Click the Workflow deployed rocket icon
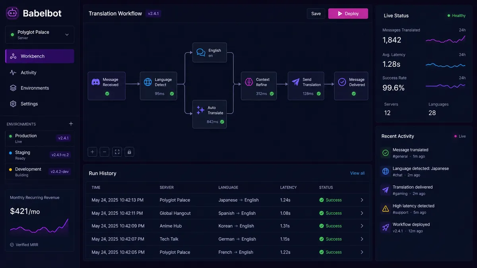This screenshot has height=268, width=477. pyautogui.click(x=385, y=228)
